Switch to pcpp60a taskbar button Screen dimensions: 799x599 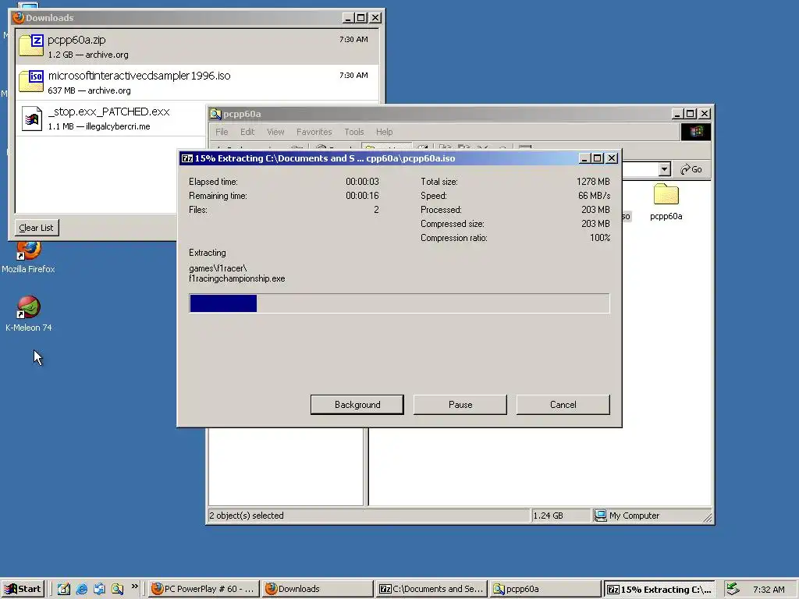[545, 589]
